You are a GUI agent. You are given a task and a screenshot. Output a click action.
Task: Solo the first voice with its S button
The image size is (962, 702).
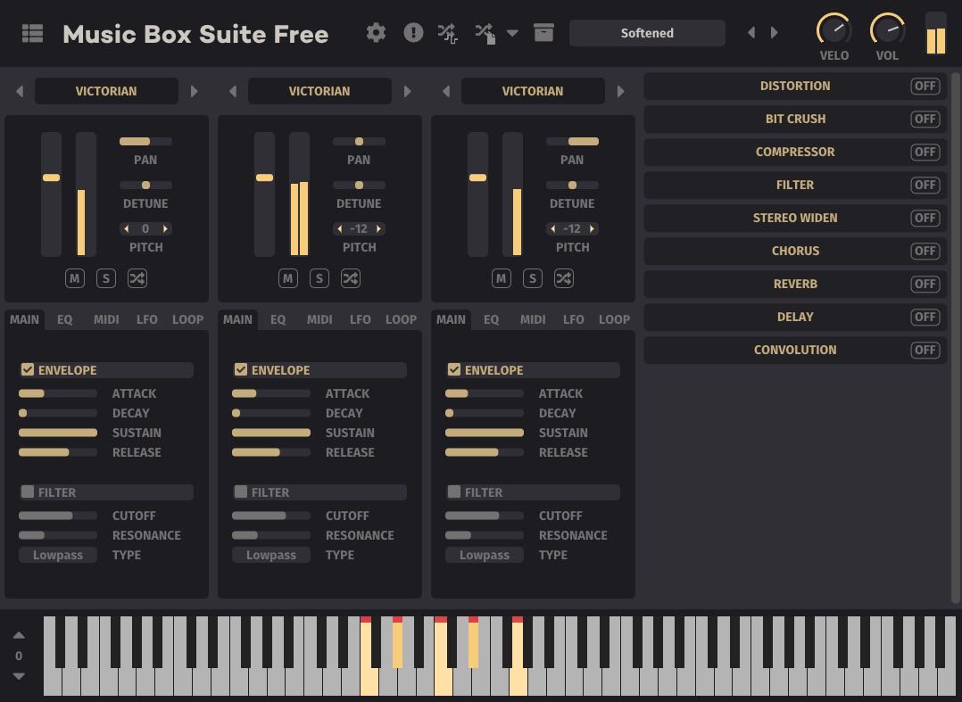pos(105,277)
